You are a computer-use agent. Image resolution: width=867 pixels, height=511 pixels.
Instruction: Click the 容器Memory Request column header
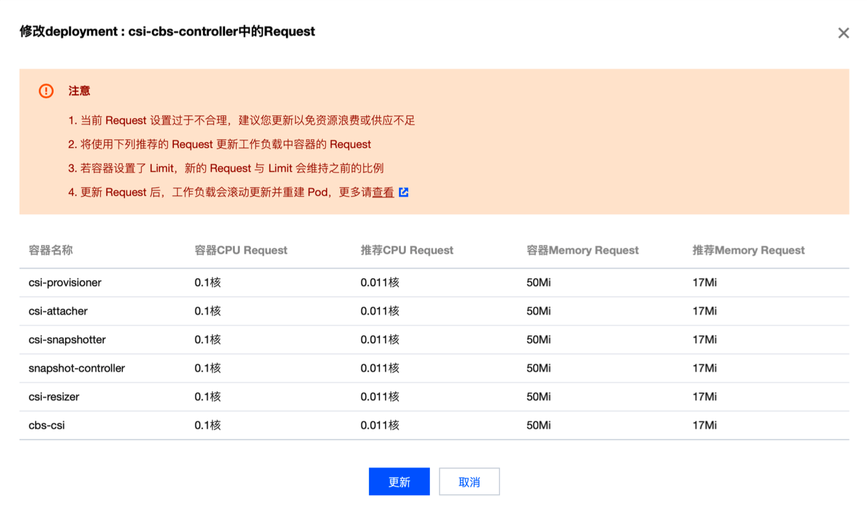pos(582,250)
